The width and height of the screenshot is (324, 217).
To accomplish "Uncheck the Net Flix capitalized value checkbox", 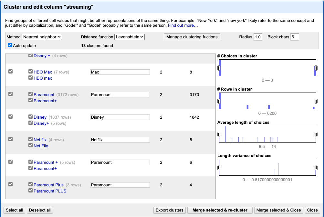I will click(x=31, y=145).
